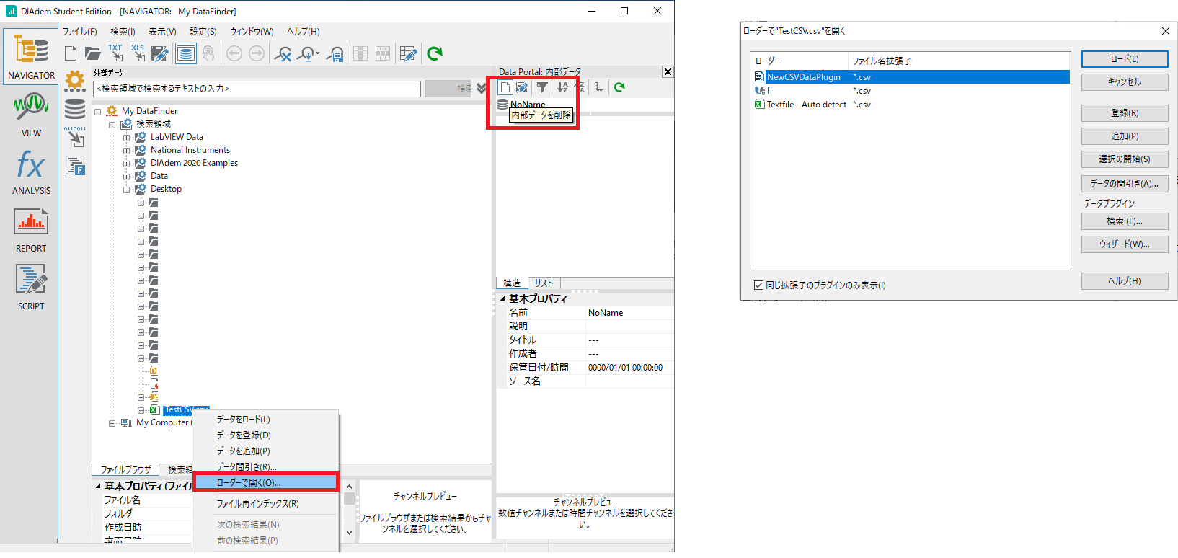Collapse the 基本プロパティ section in Data Portal
Viewport: 1178px width, 558px height.
point(503,298)
